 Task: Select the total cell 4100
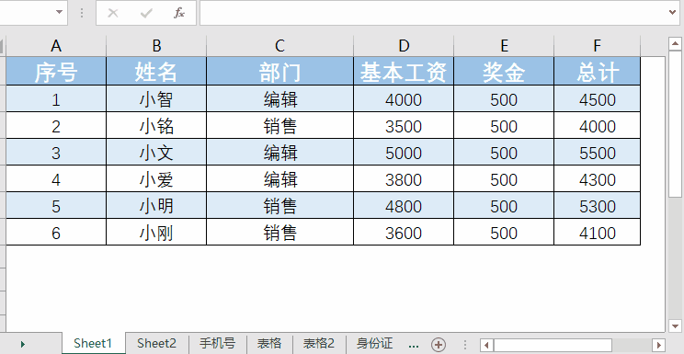click(598, 233)
